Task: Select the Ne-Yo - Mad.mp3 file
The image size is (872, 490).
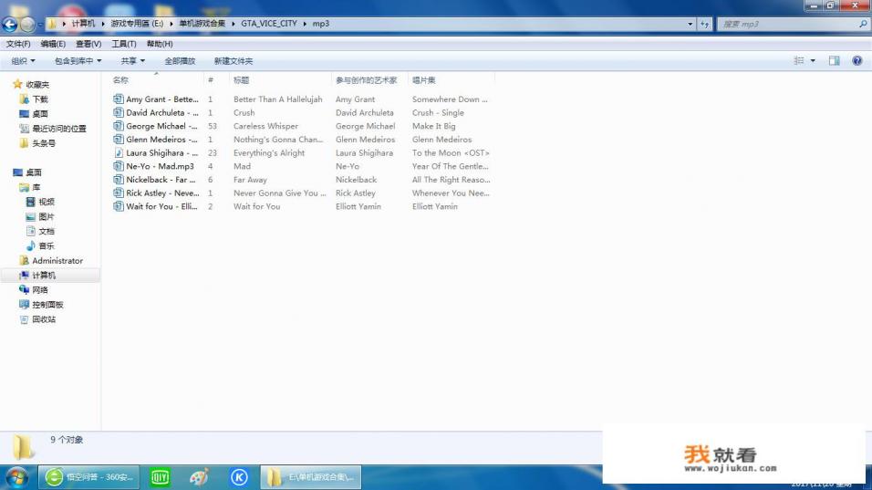Action: pyautogui.click(x=160, y=166)
